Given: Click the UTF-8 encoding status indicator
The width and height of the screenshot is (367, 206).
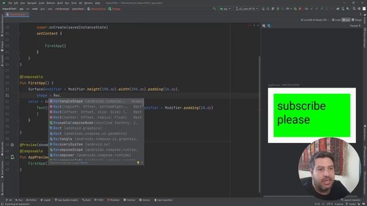Looking at the screenshot, I should point(330,204).
